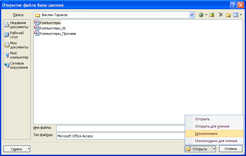Create a new folder icon
246x156 pixels.
pyautogui.click(x=228, y=15)
